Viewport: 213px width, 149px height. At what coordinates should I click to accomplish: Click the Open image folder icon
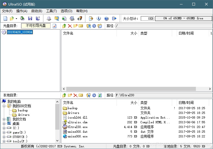pyautogui.click(x=12, y=18)
